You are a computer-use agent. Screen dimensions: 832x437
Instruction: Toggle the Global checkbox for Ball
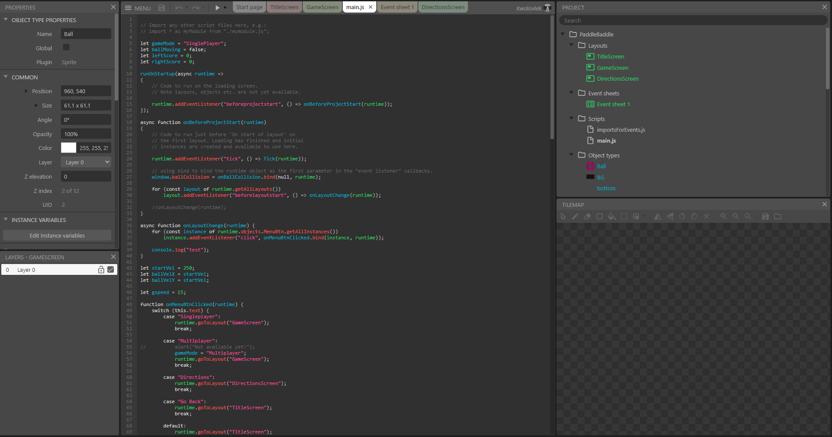point(66,47)
